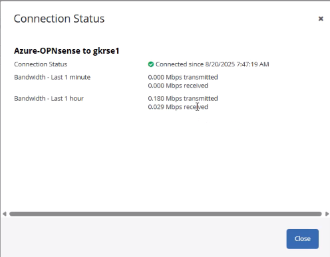330x257 pixels.
Task: Click the gray footer left of Close
Action: tap(142, 238)
